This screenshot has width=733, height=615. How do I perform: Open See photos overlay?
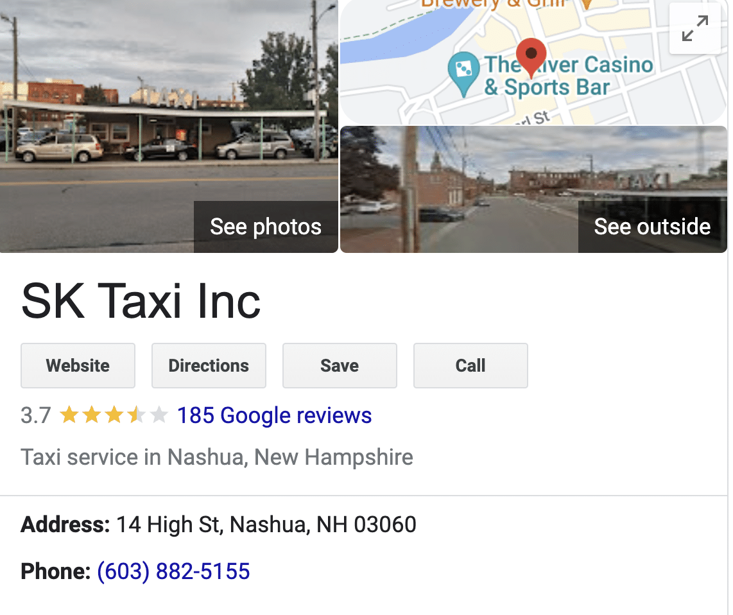point(266,227)
